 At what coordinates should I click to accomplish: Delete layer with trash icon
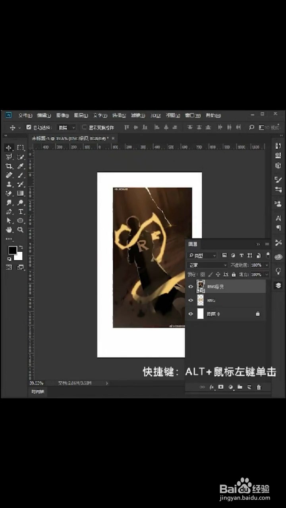[259, 387]
